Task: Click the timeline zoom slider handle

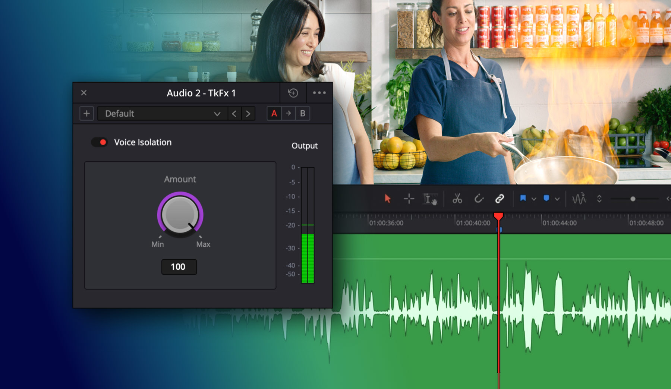Action: click(633, 199)
